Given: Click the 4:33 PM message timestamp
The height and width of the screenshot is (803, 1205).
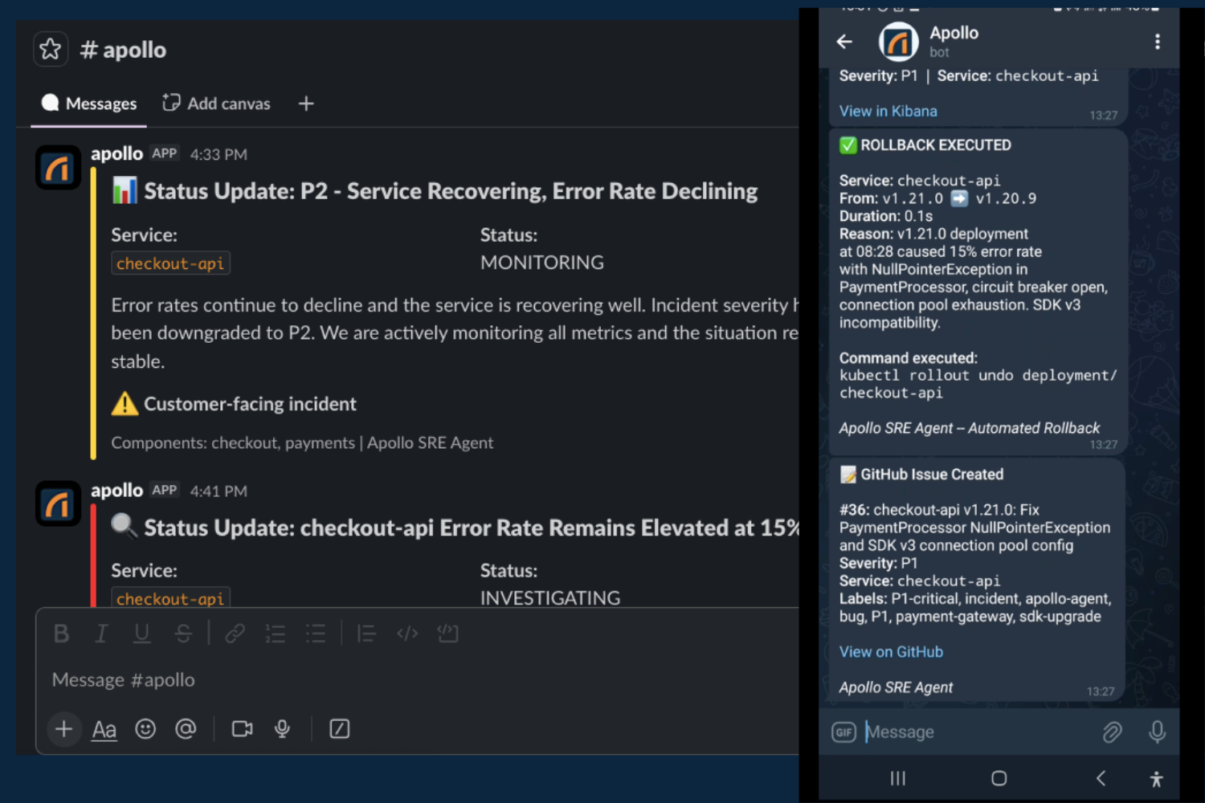Looking at the screenshot, I should (219, 154).
